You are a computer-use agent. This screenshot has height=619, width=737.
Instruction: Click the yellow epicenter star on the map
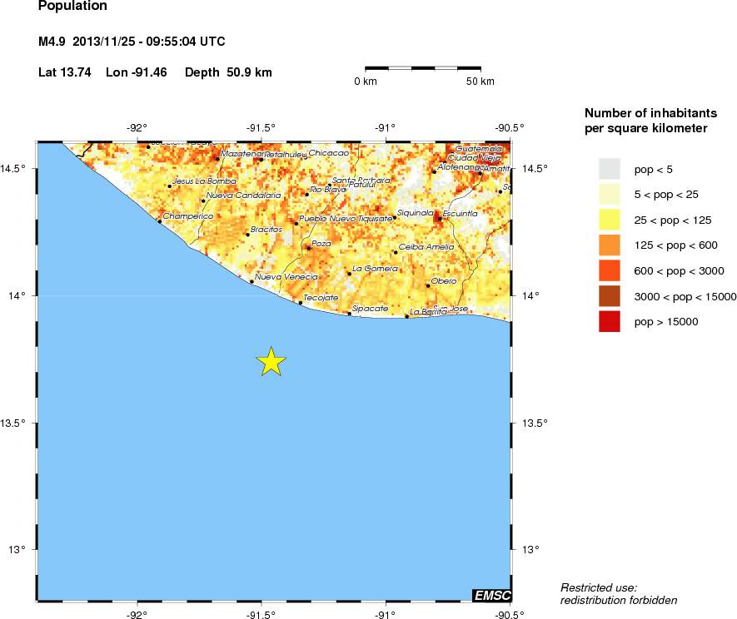tap(271, 362)
